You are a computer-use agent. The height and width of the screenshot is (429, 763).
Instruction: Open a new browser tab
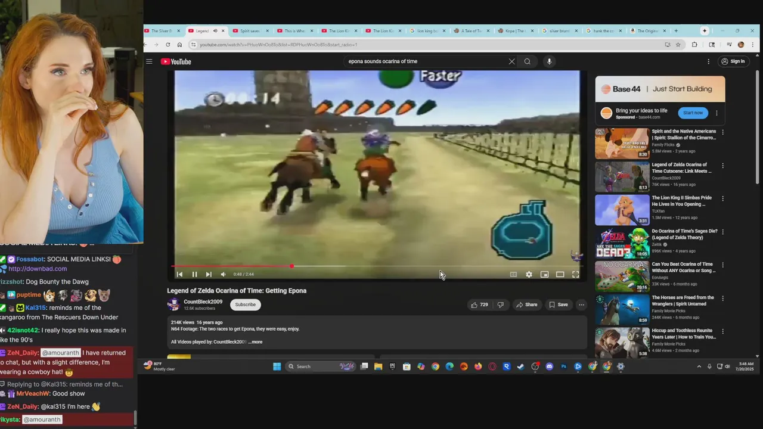point(676,31)
